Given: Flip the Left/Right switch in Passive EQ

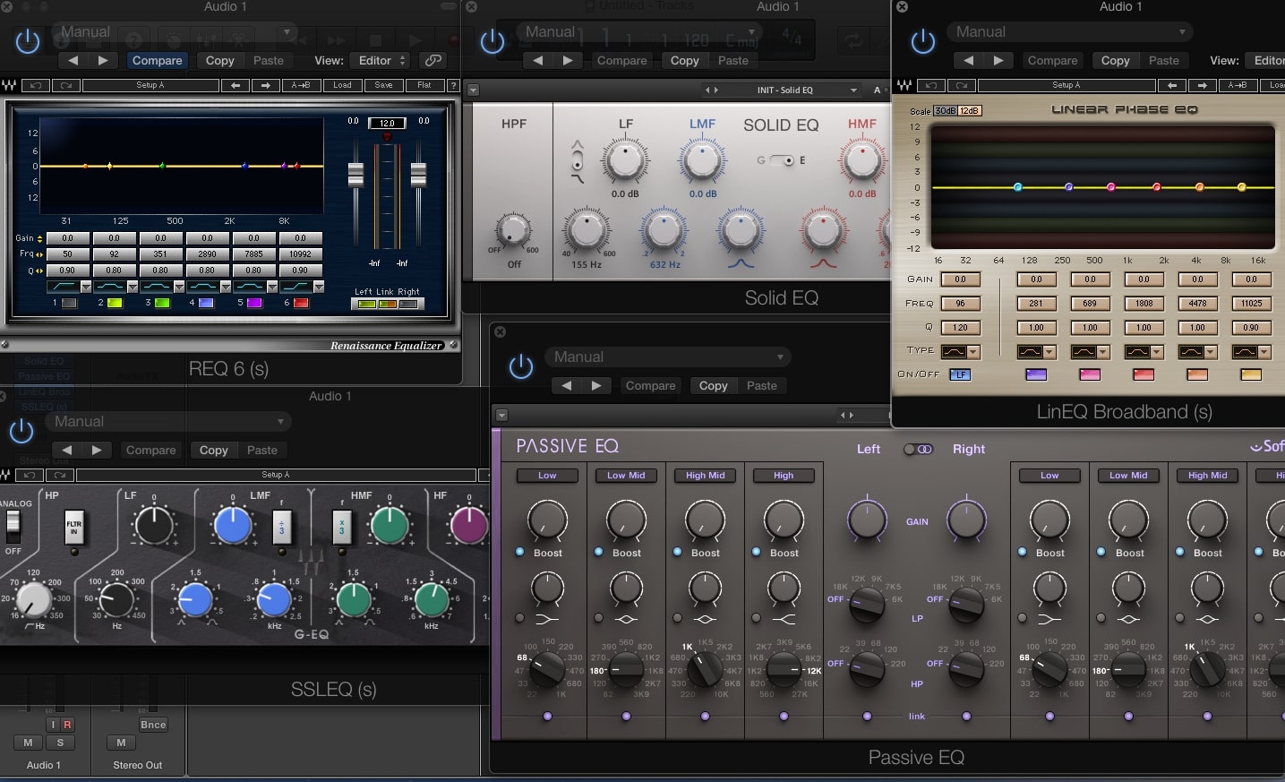Looking at the screenshot, I should 918,450.
